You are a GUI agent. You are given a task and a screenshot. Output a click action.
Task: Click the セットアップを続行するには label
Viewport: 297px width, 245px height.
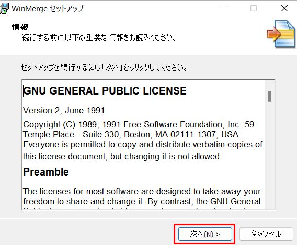pyautogui.click(x=104, y=67)
